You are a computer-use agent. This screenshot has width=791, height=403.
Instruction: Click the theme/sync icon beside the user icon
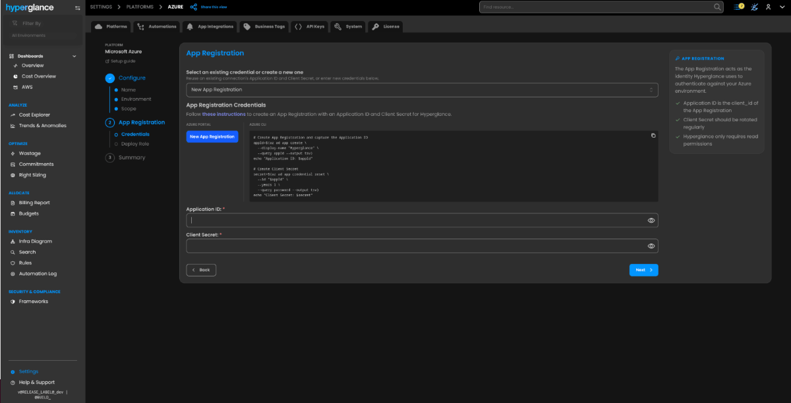click(x=754, y=7)
